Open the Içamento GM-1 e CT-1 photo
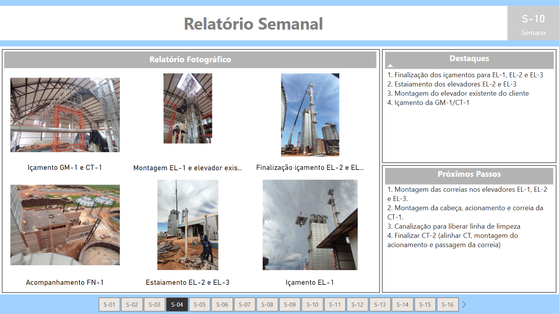 [x=65, y=115]
